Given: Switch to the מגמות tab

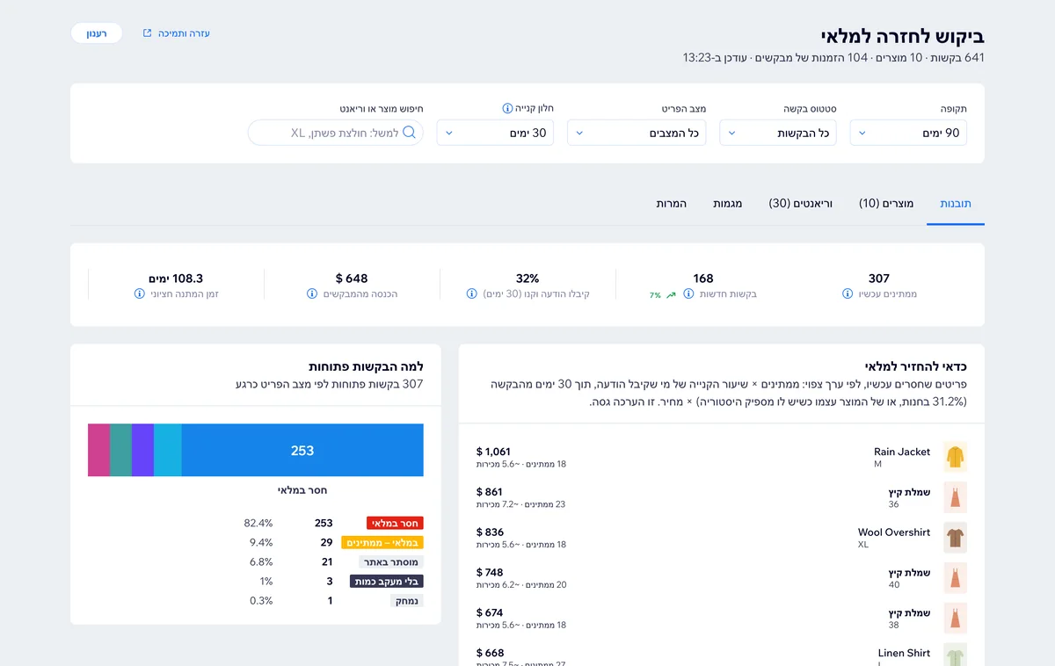Looking at the screenshot, I should 727,203.
